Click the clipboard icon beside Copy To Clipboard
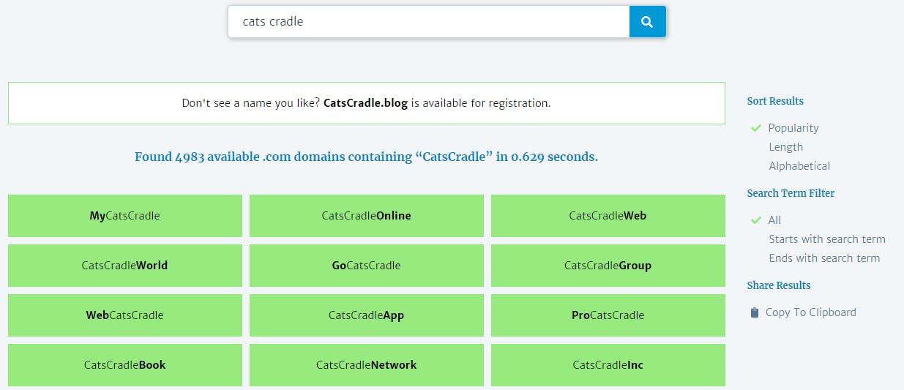 click(755, 312)
